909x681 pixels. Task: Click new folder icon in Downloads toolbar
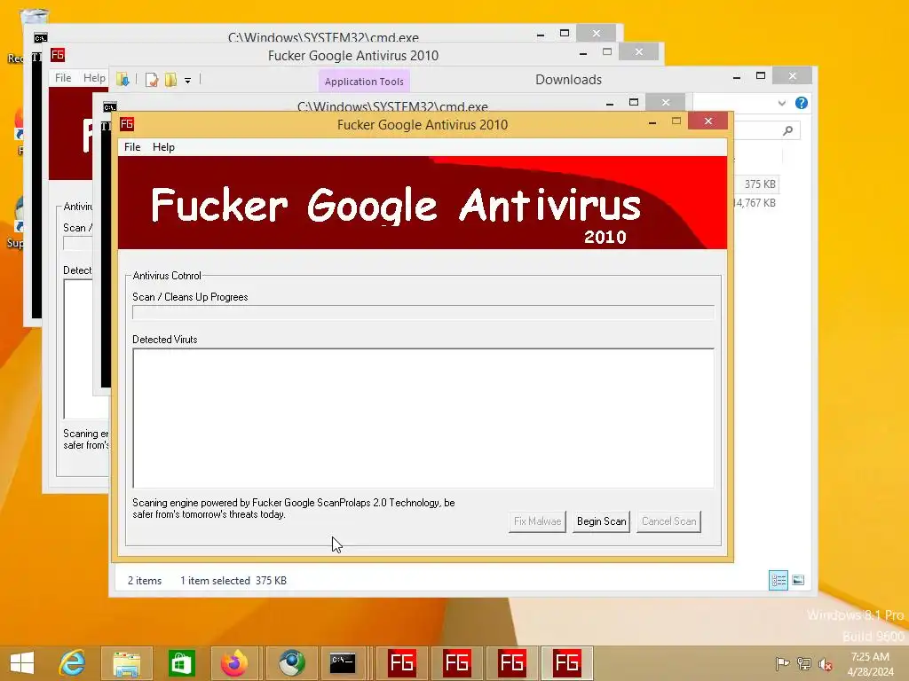pyautogui.click(x=170, y=80)
